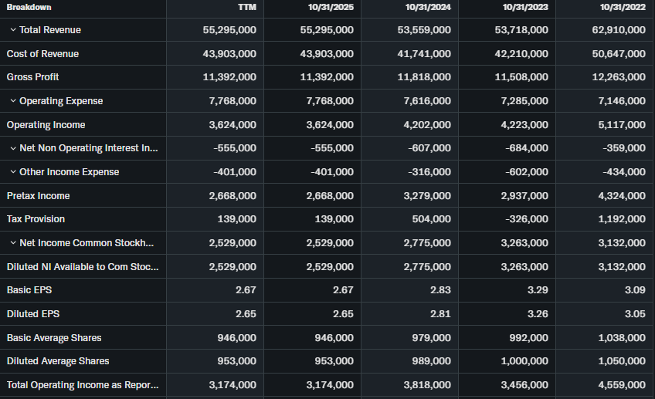The image size is (655, 399).
Task: Select the Cost of Revenue row label
Action: tap(42, 54)
